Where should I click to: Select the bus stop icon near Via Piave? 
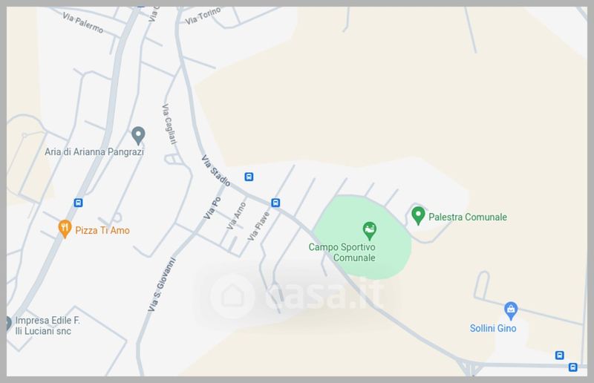click(x=275, y=203)
